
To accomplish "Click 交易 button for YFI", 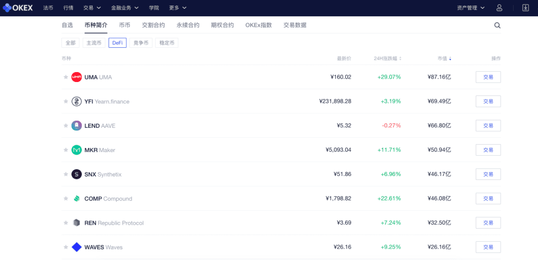I will pos(488,101).
